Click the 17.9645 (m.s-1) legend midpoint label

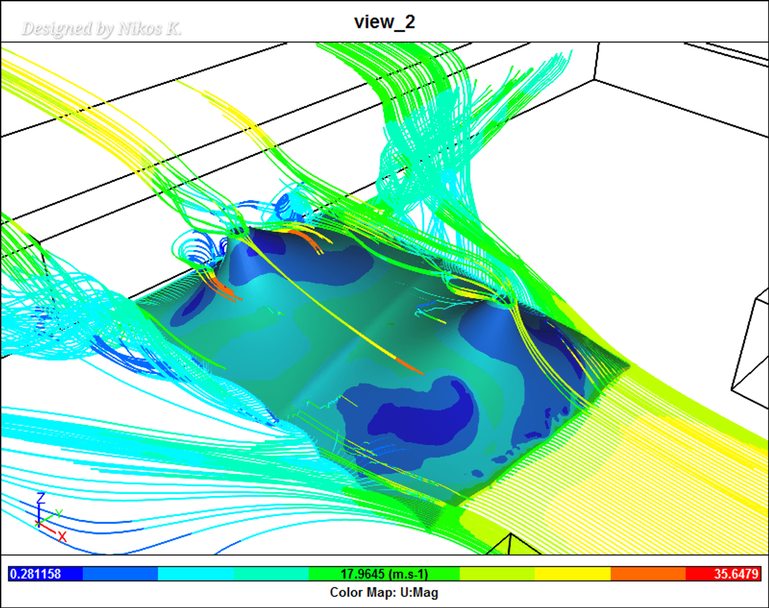384,574
